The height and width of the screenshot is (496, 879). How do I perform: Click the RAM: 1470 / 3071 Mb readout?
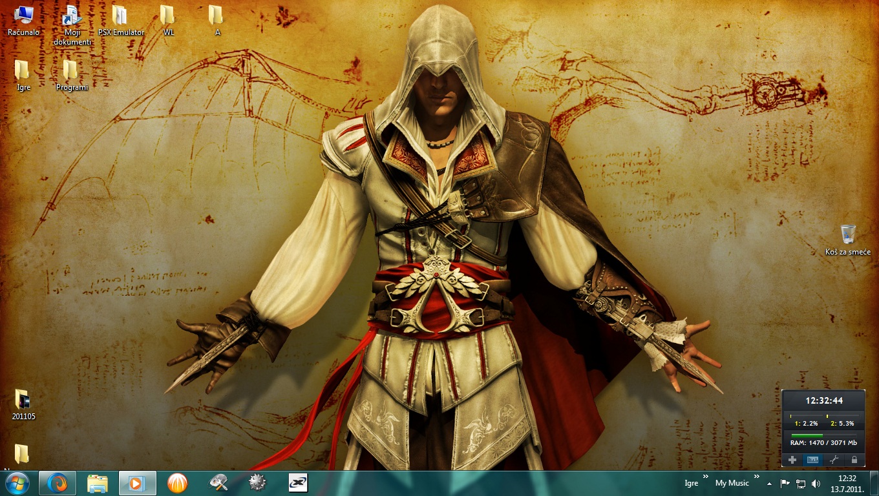pyautogui.click(x=824, y=443)
